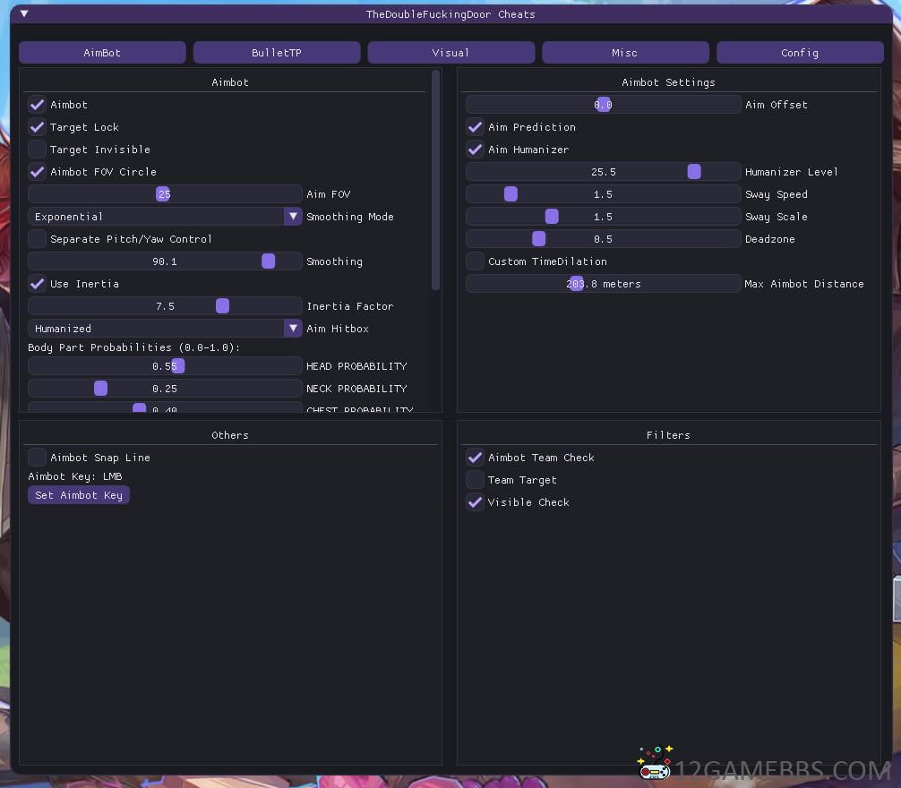Enable the Target Invisible checkbox
Viewport: 901px width, 788px height.
point(38,150)
